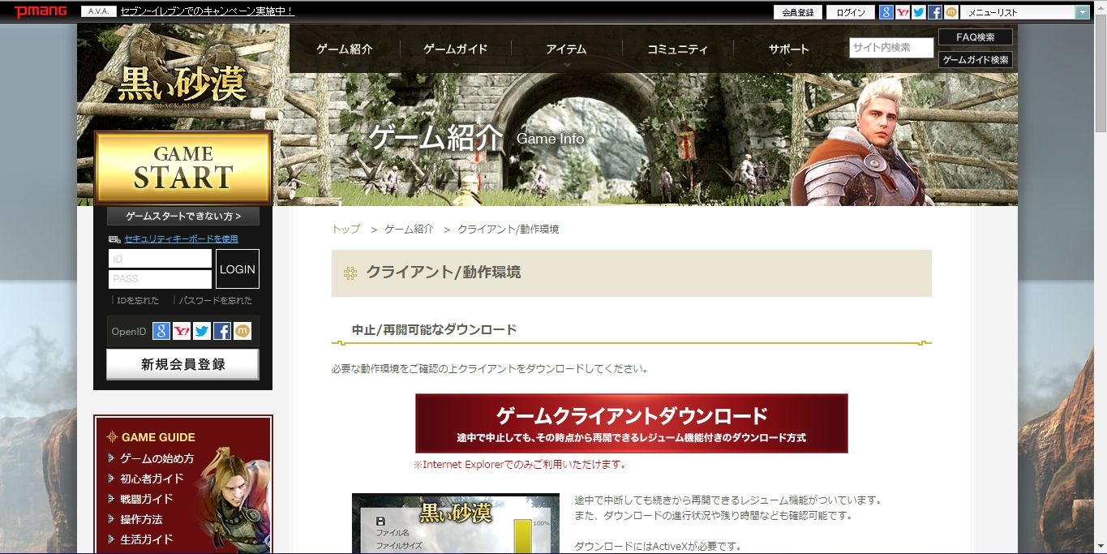Image resolution: width=1107 pixels, height=554 pixels.
Task: Open ゲームの始め方 in GAME GUIDE
Action: tap(157, 458)
